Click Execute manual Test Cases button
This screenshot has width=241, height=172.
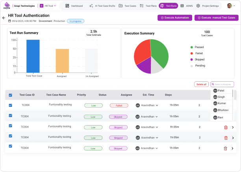pos(217,18)
